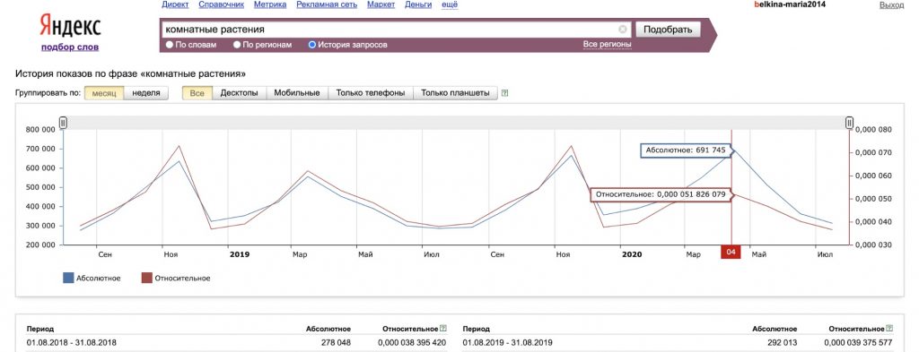Switch to Мобильные tab
The image size is (919, 352).
(297, 93)
